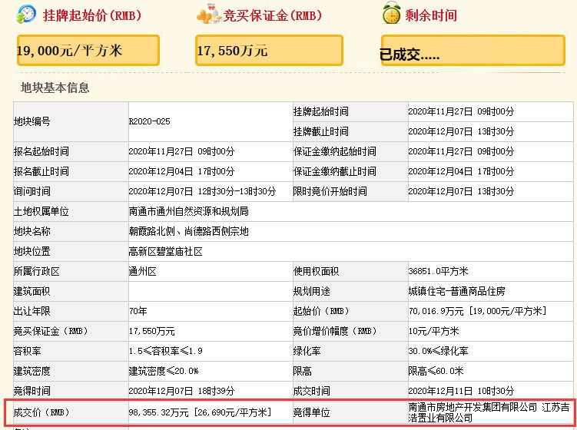577x430 pixels.
Task: Click the 竞买保证金（RMB） table label
Action: (x=51, y=331)
